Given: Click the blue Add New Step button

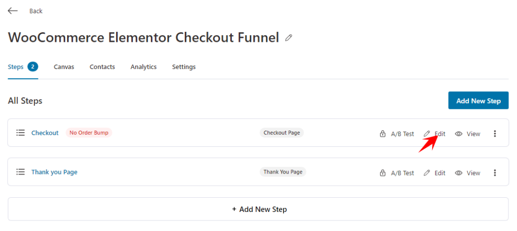Looking at the screenshot, I should [479, 100].
